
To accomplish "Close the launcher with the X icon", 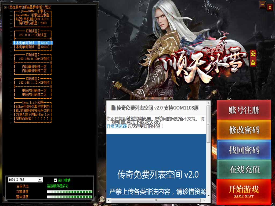I will 270,8.
